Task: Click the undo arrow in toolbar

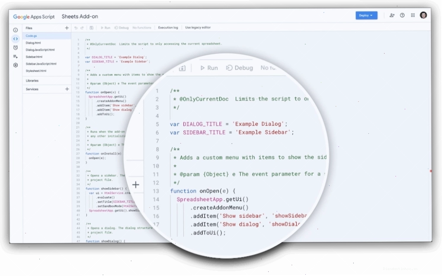Action: coord(76,28)
